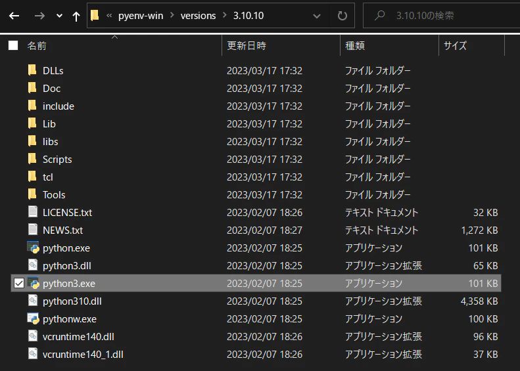This screenshot has width=520, height=371.
Task: Go forward with the right arrow button
Action: click(39, 16)
